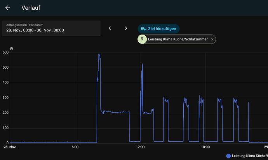The width and height of the screenshot is (268, 160).
Task: Click the 12:00 time axis label
Action: [140, 147]
